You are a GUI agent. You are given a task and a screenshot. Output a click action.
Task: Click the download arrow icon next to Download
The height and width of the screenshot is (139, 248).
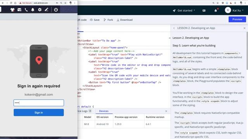(x=118, y=20)
